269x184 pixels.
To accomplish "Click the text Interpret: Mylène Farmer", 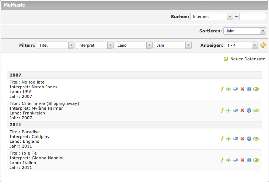I will point(36,109).
